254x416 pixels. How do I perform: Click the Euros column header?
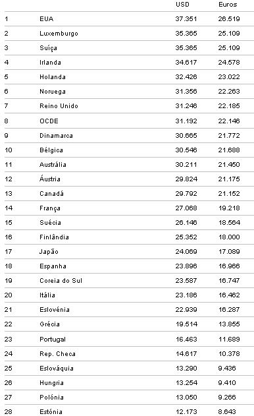pos(228,5)
